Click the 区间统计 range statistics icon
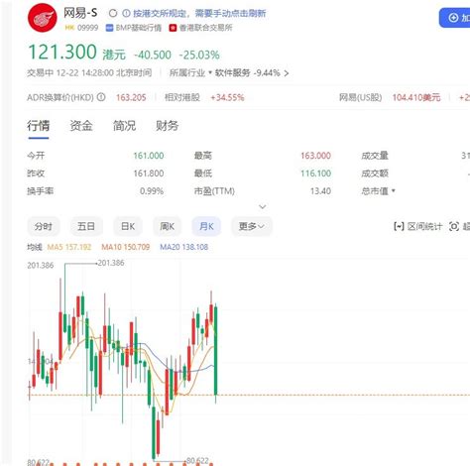The image size is (470, 466). [399, 226]
